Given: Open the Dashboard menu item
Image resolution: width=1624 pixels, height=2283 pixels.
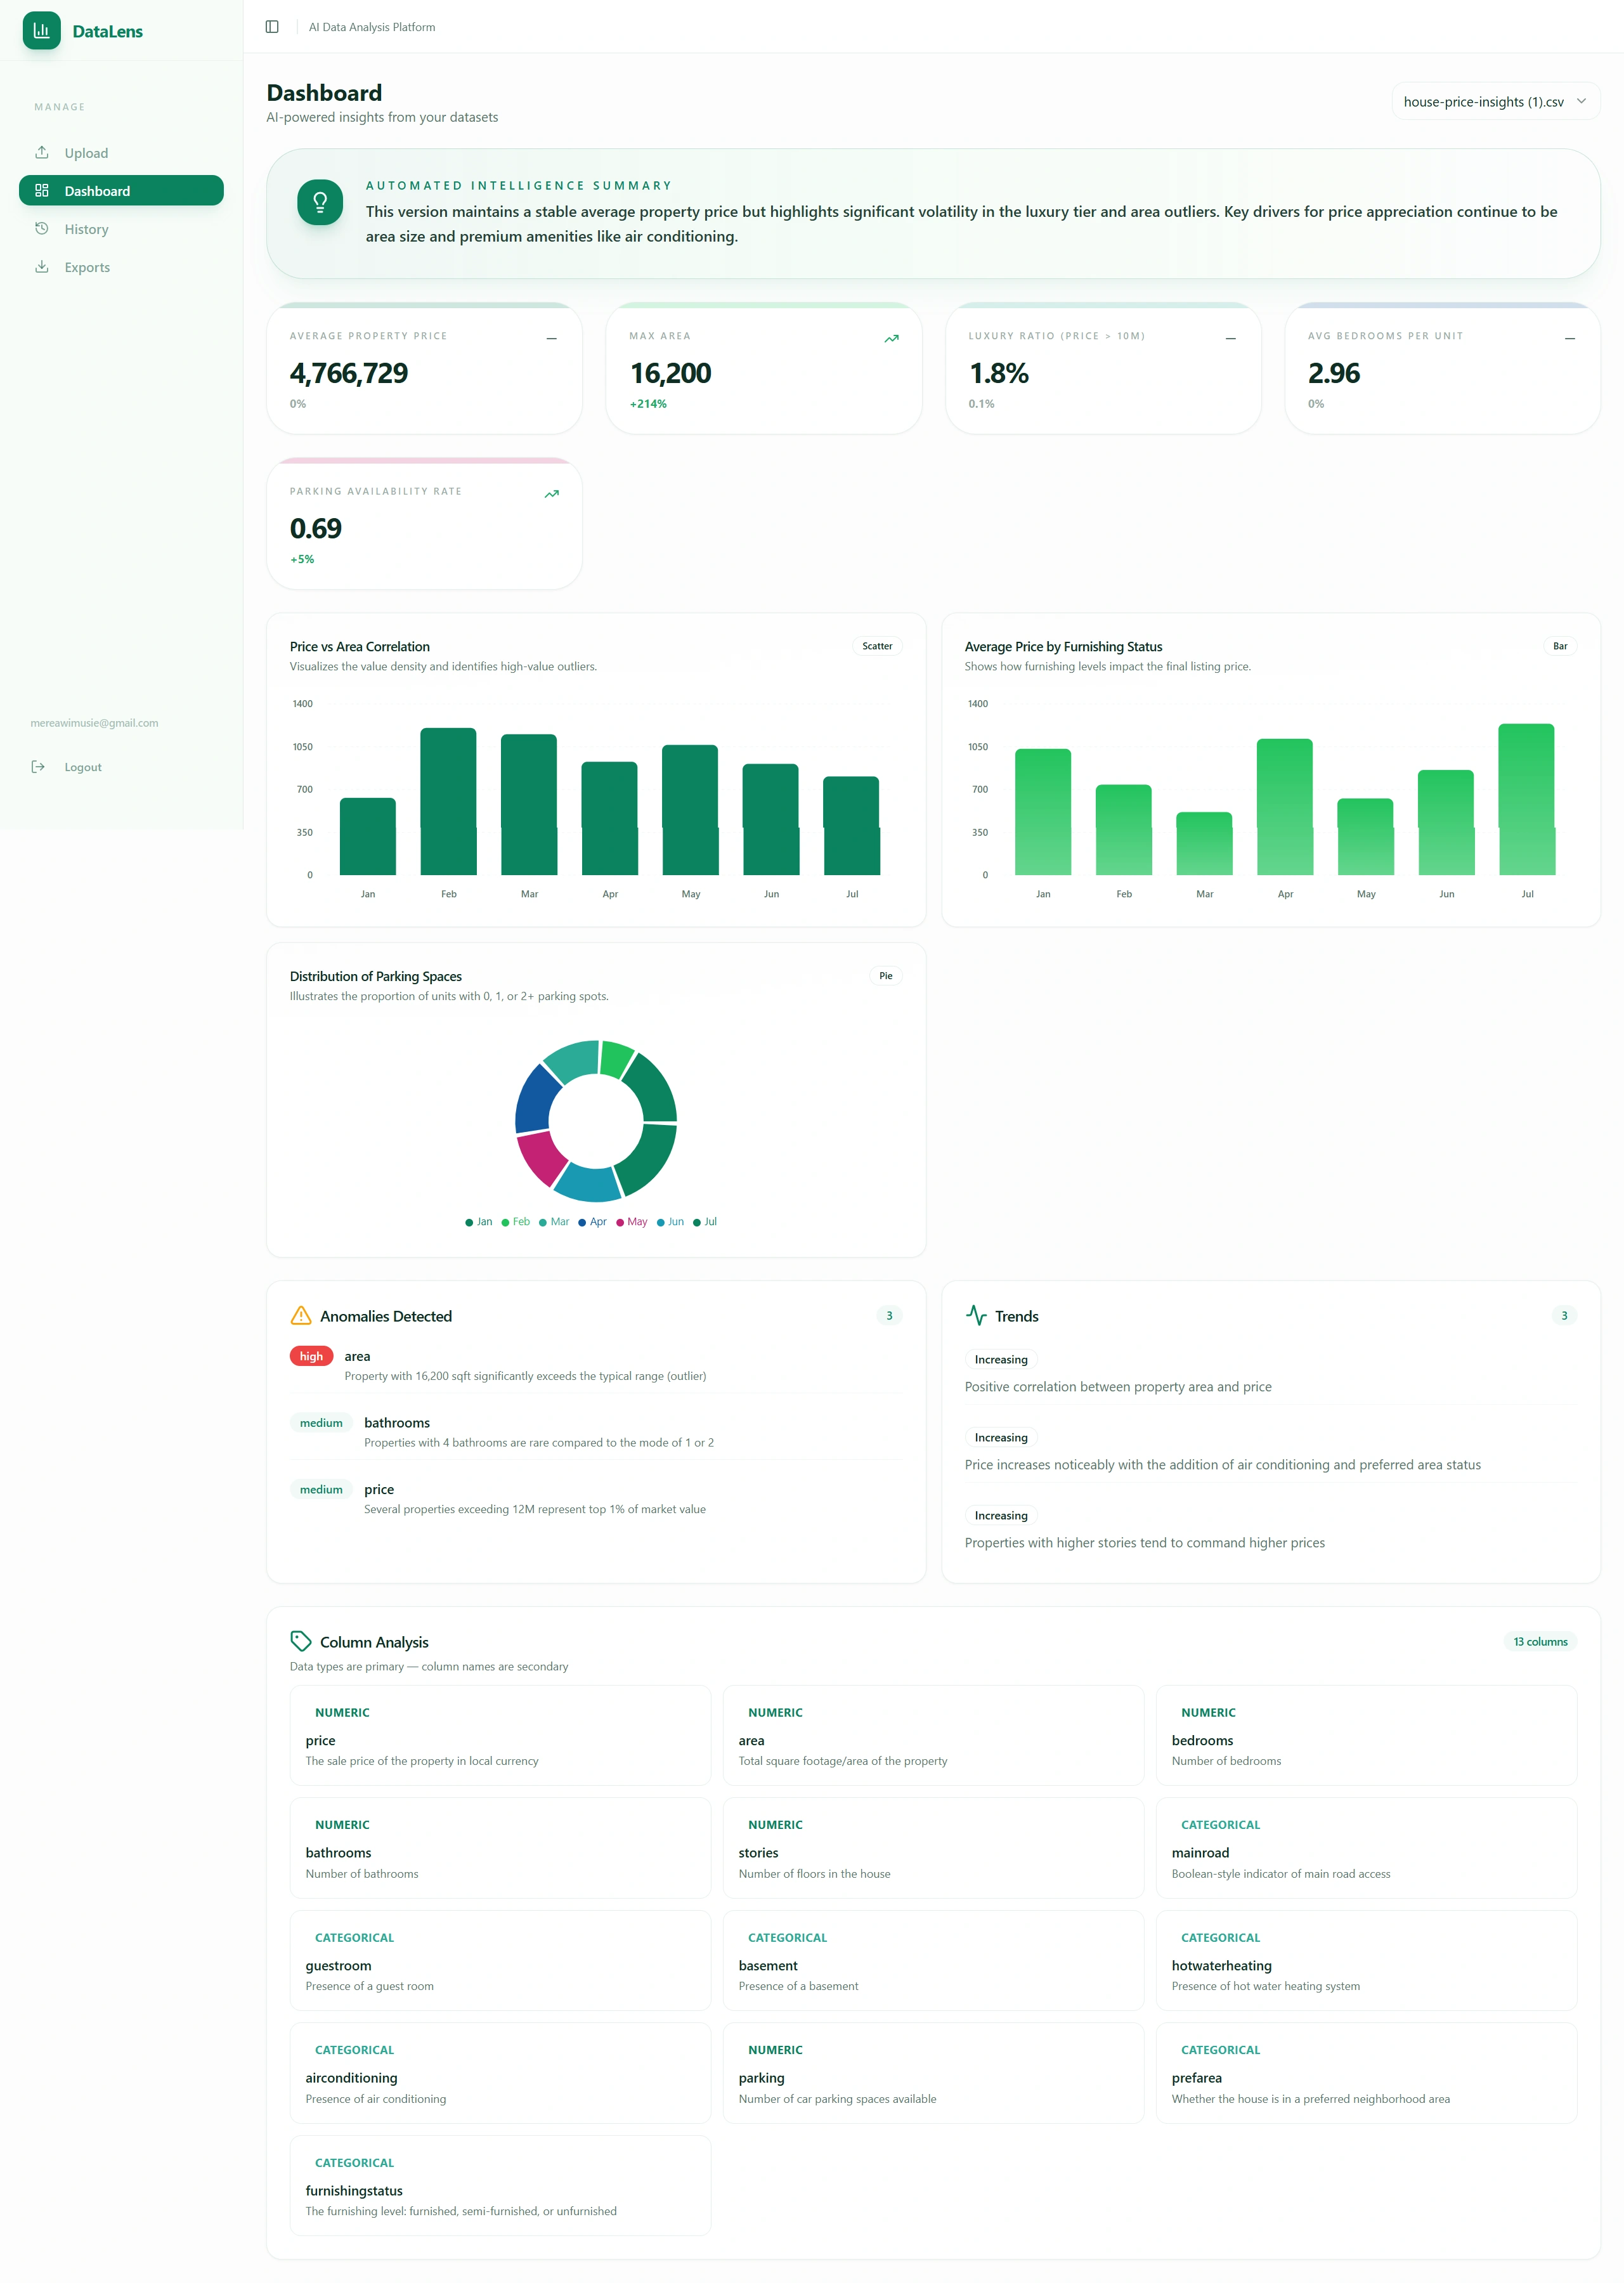Looking at the screenshot, I should point(121,191).
